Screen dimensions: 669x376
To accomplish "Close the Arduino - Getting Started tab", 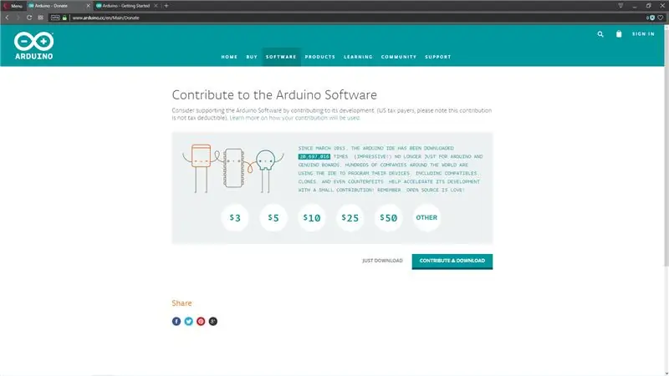I will tap(156, 6).
